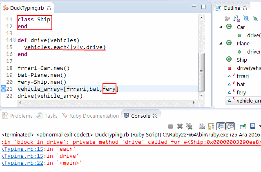Click the Tasks tab icon
Viewport: 261px width, 172px height.
[x=40, y=115]
